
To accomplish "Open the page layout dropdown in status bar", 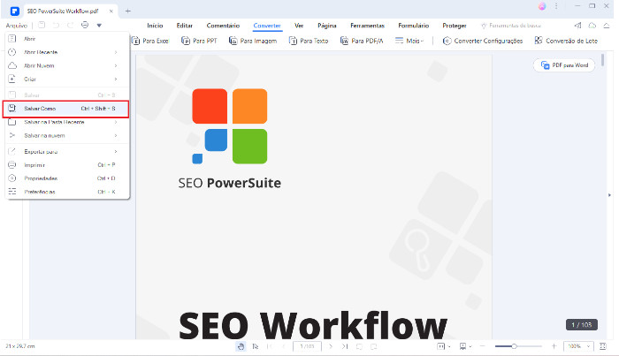I will click(x=444, y=346).
